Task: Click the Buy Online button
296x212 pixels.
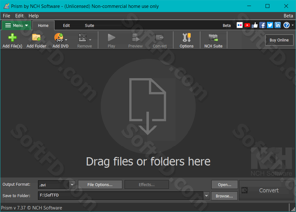Action: pyautogui.click(x=279, y=40)
